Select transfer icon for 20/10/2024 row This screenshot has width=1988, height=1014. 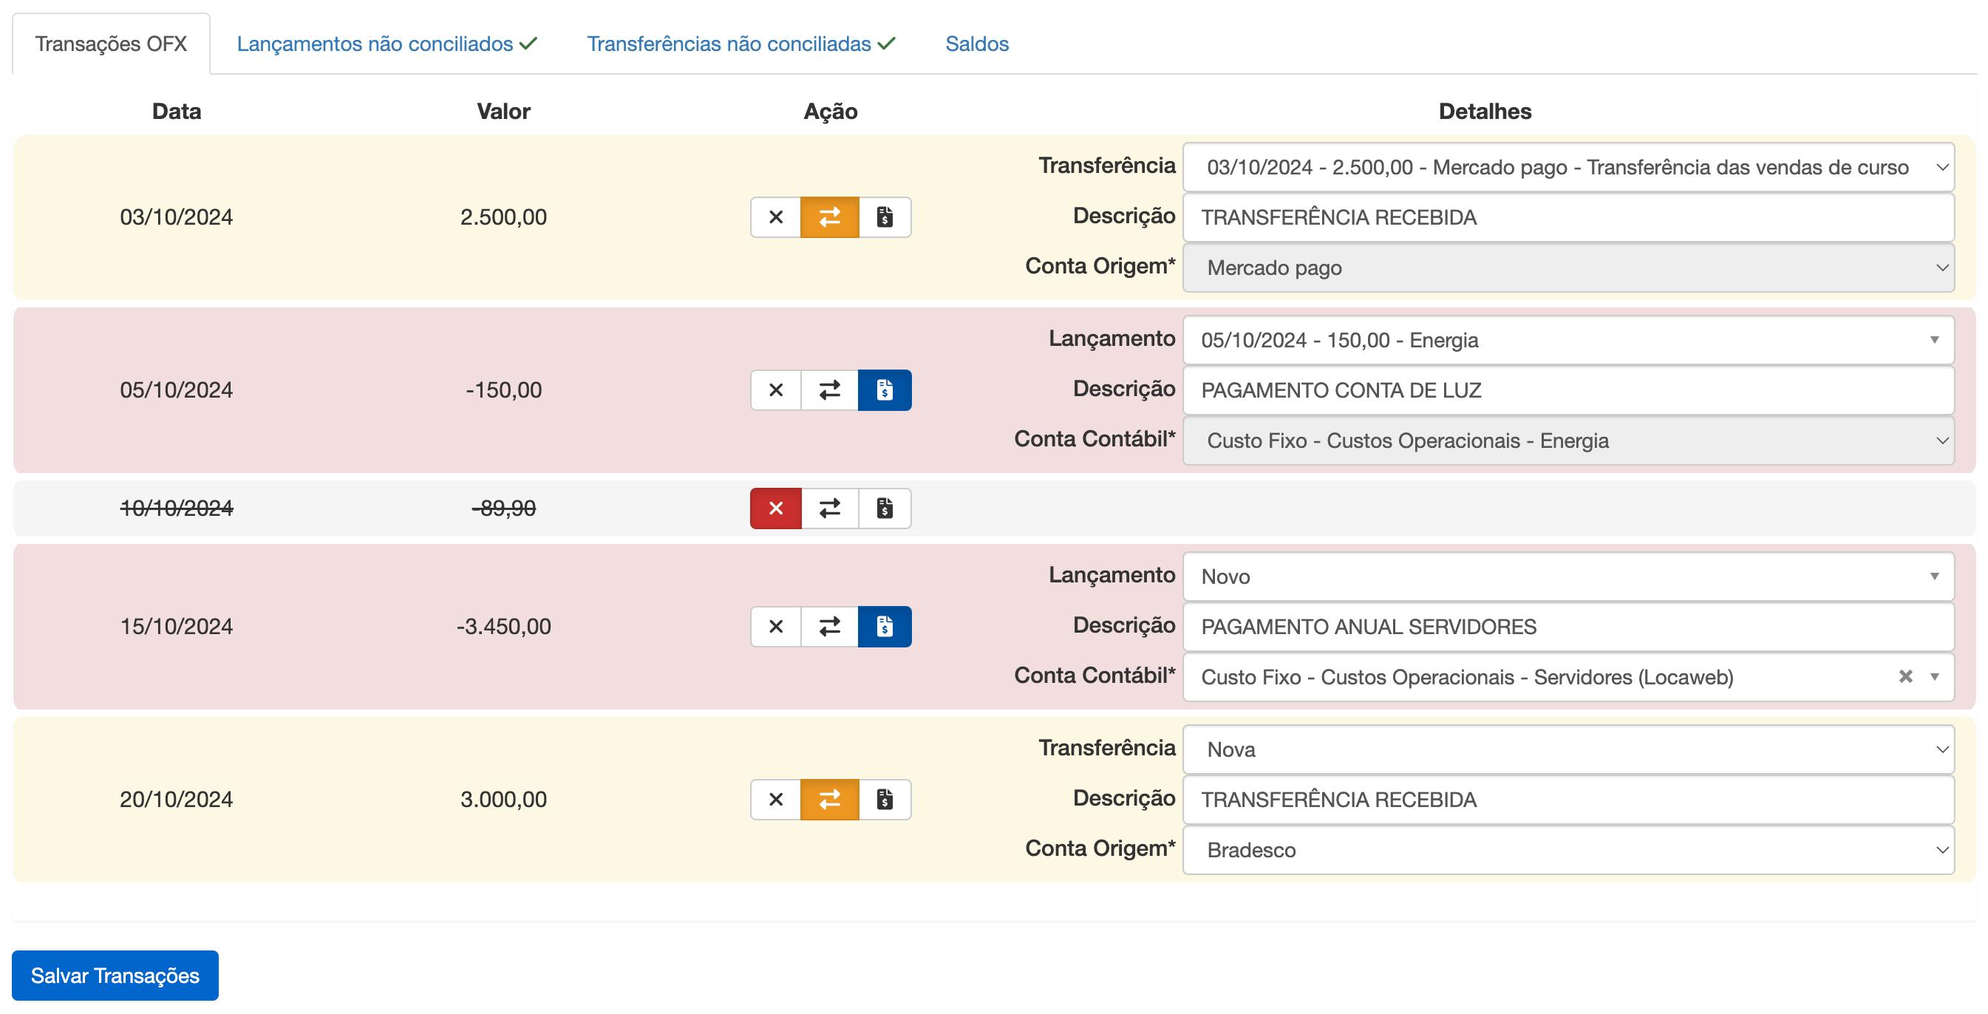830,799
